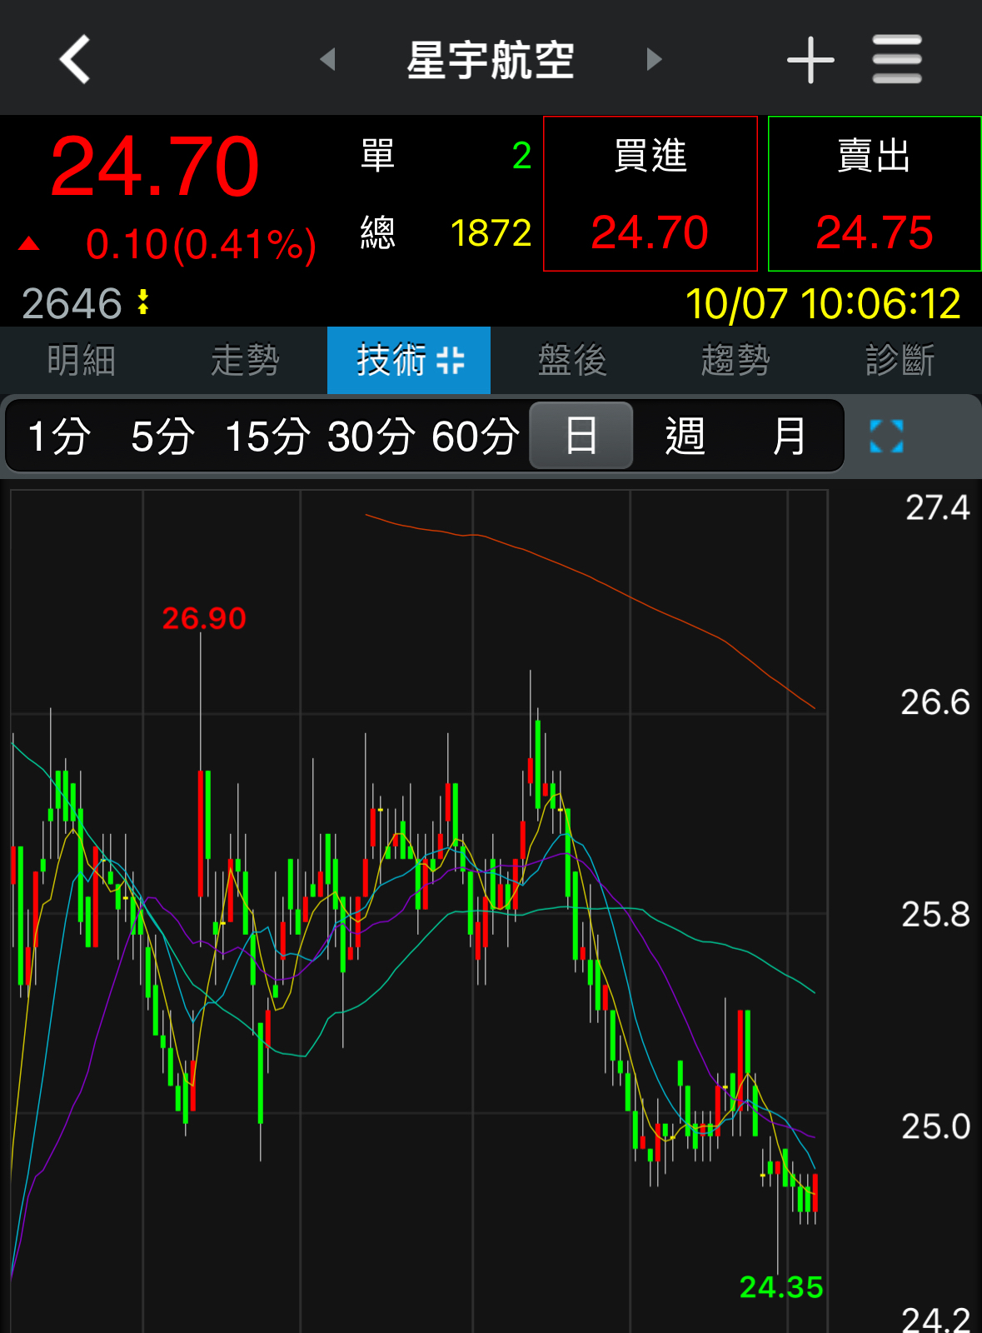Open the hamburger menu

[x=897, y=59]
